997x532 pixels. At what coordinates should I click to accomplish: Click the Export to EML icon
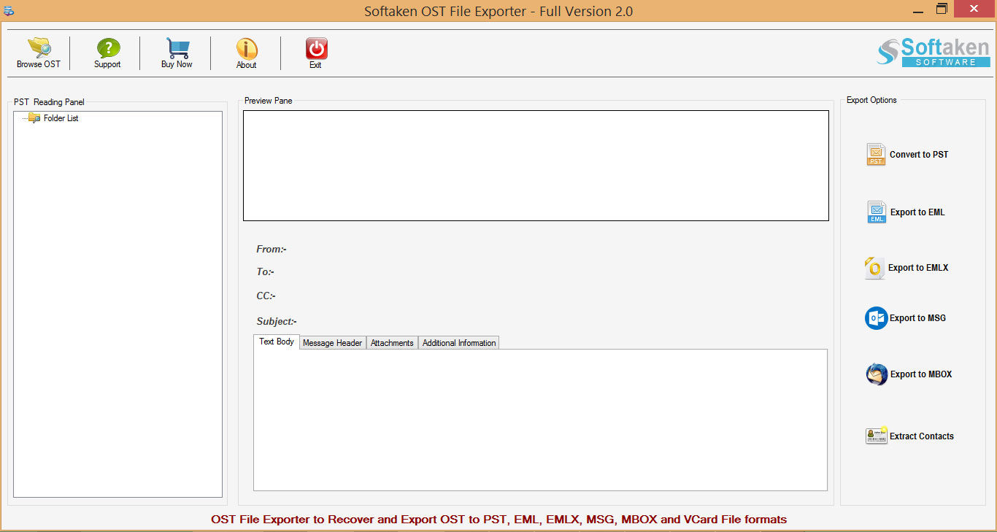(x=877, y=212)
